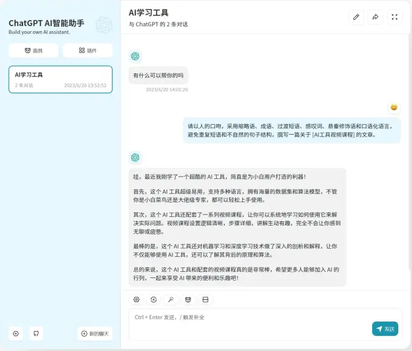Click the user prompt message bubble
This screenshot has height=351, width=412.
tap(292, 130)
